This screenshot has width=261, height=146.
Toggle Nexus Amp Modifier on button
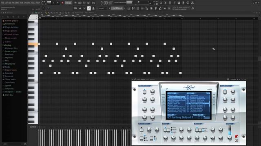pos(225,92)
